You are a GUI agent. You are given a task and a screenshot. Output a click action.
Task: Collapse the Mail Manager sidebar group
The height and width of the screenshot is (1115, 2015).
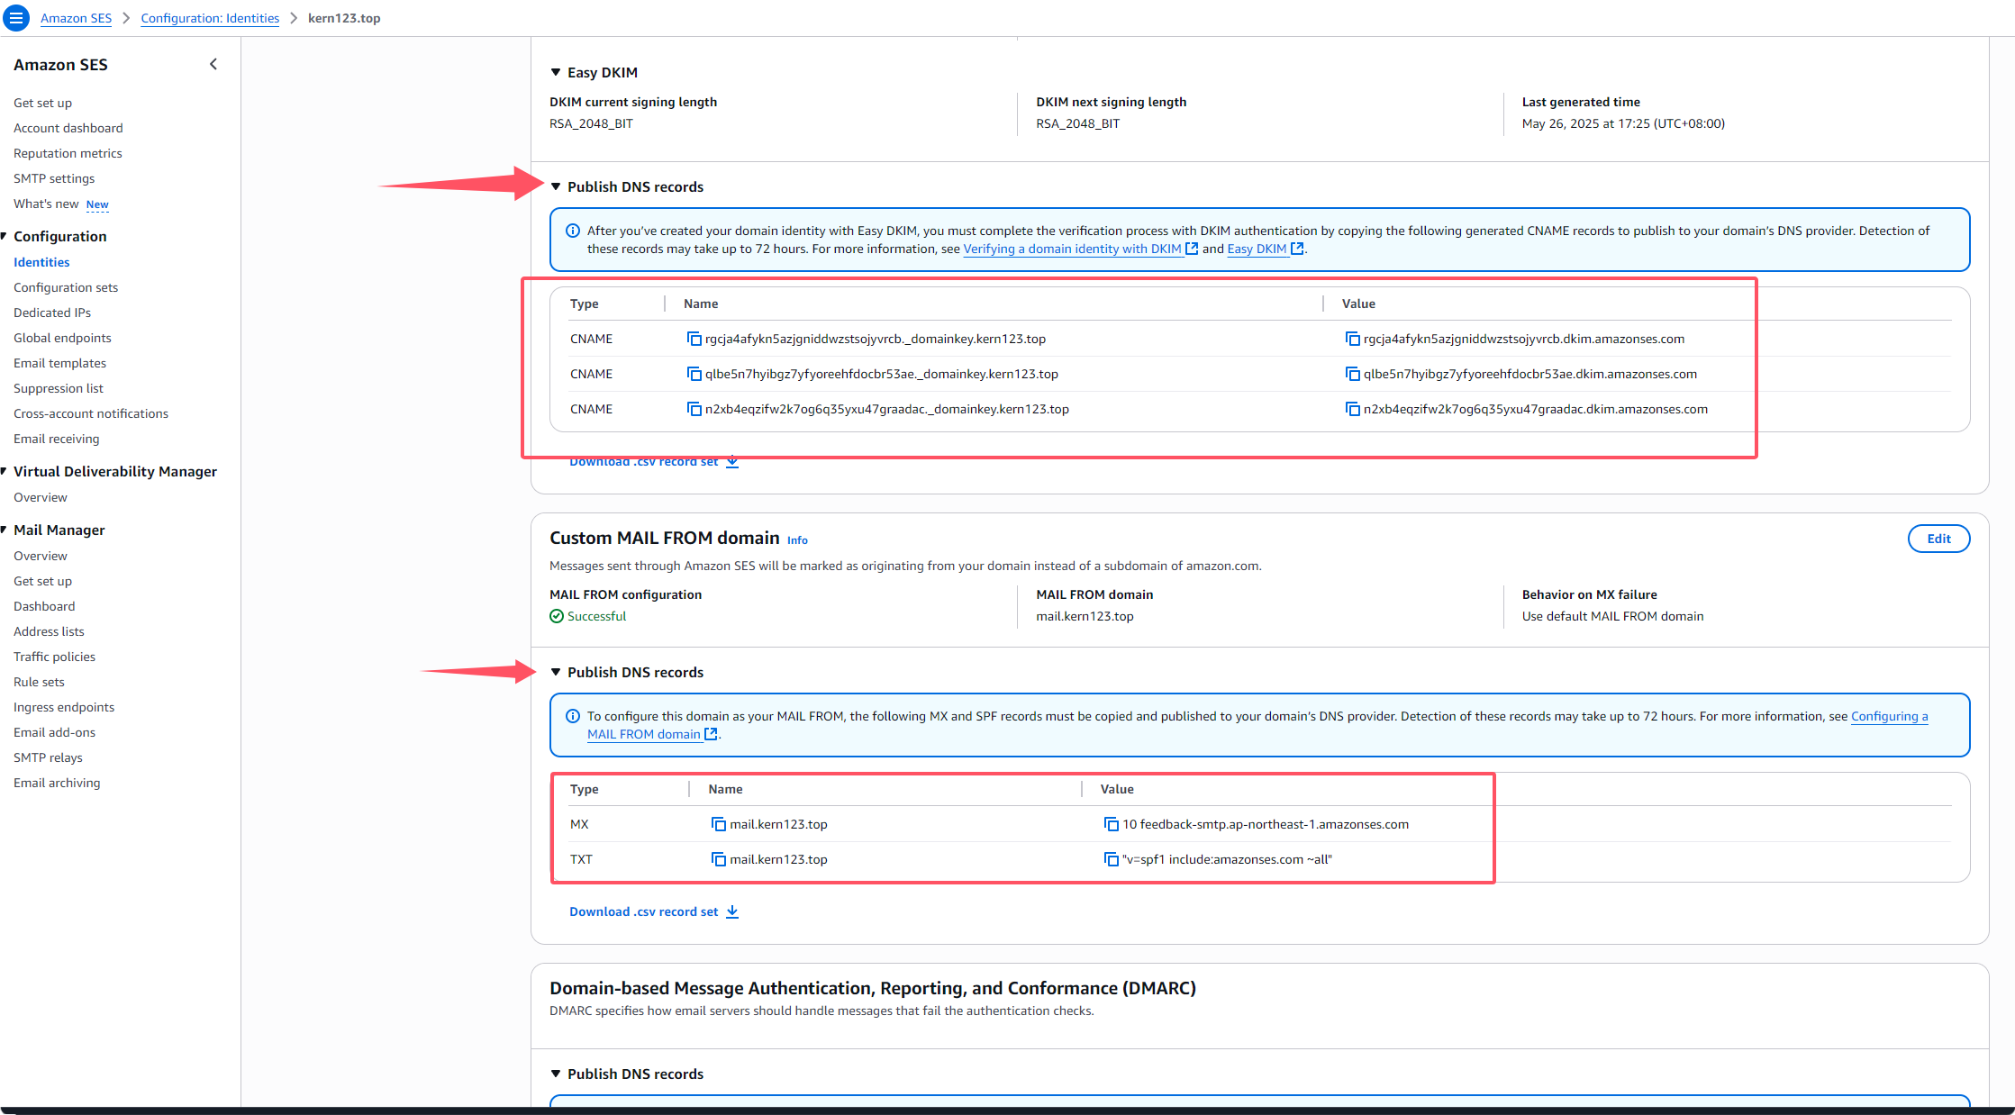5,530
